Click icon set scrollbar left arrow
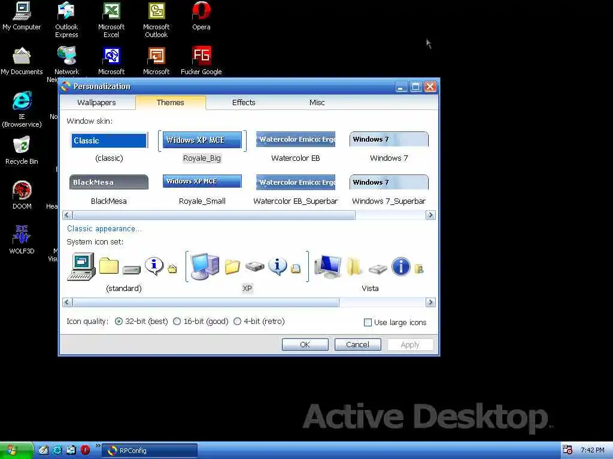 click(x=67, y=302)
